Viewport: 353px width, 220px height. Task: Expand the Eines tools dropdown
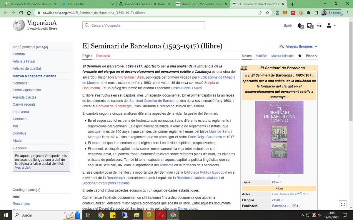tap(312, 56)
